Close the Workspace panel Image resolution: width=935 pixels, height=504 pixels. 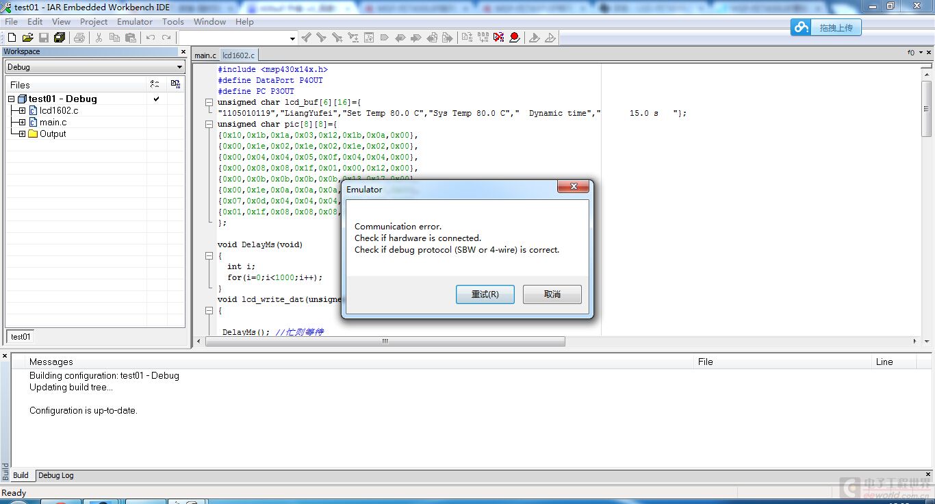click(183, 51)
